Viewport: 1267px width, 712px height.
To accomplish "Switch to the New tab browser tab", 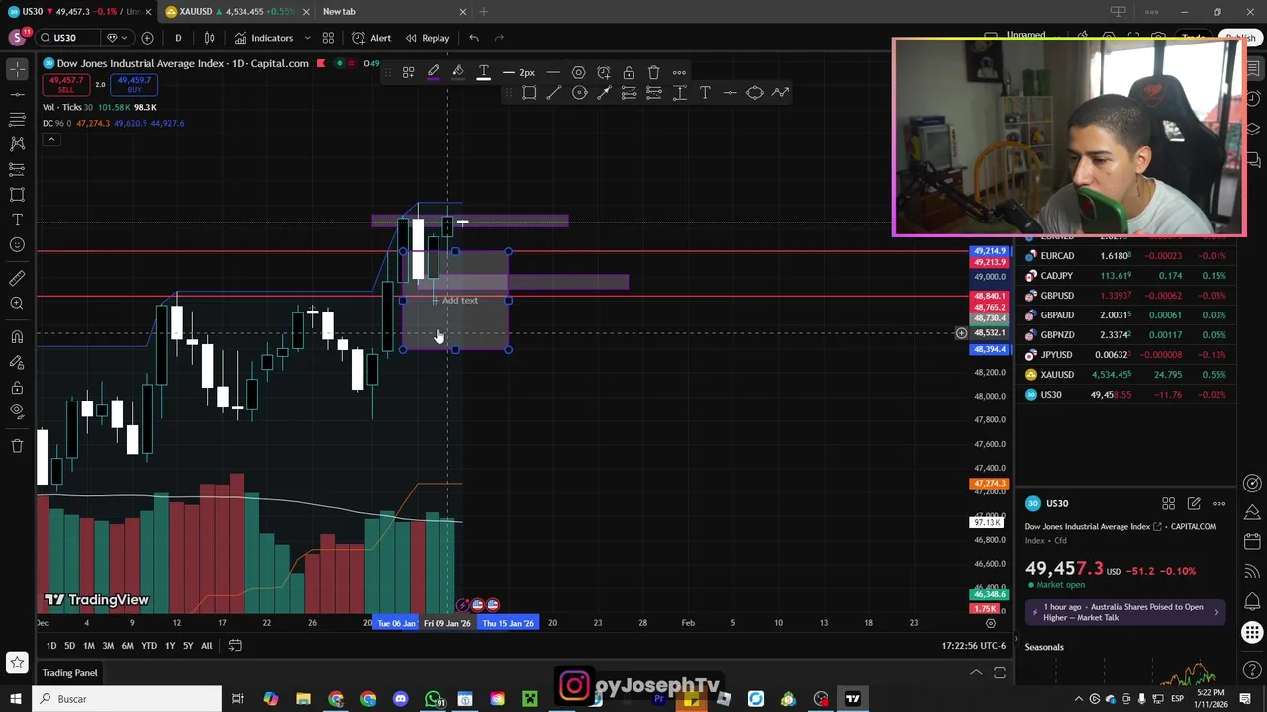I will tap(393, 11).
